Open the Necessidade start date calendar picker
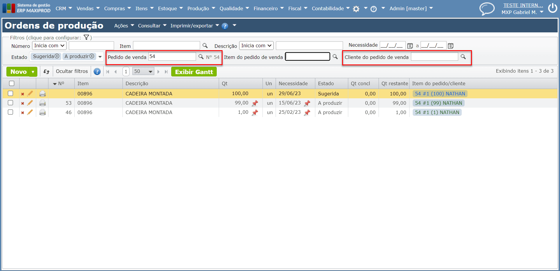This screenshot has width=560, height=271. (410, 46)
